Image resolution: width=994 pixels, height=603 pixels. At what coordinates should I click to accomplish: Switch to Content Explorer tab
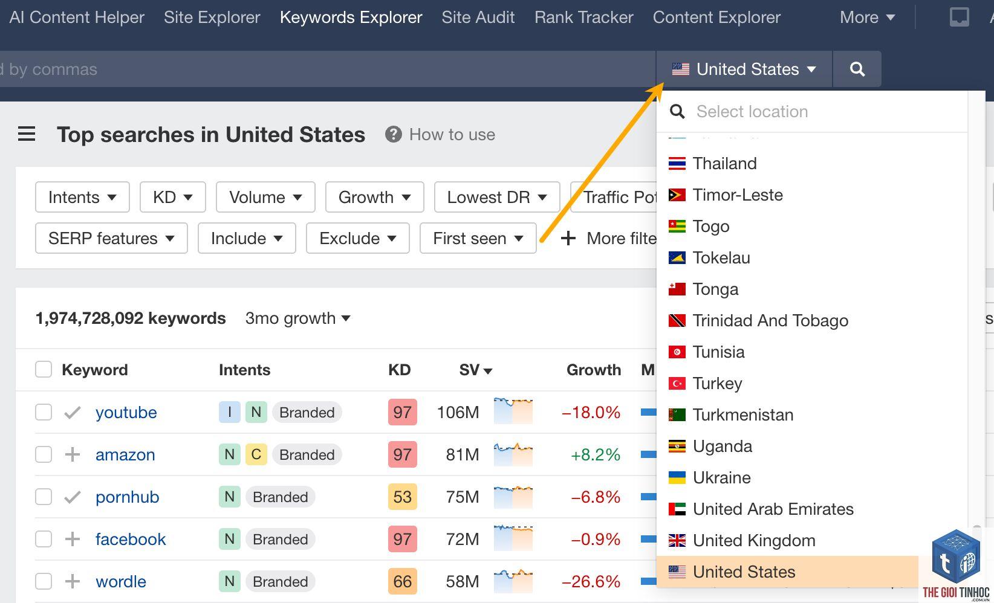(x=717, y=17)
